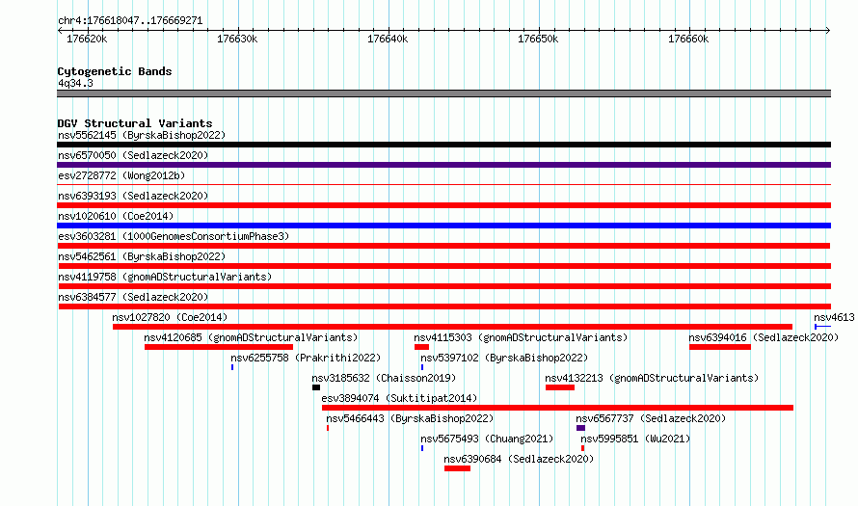Click the nsv5995851 (Wu2021) label
This screenshot has width=858, height=506.
tap(635, 439)
